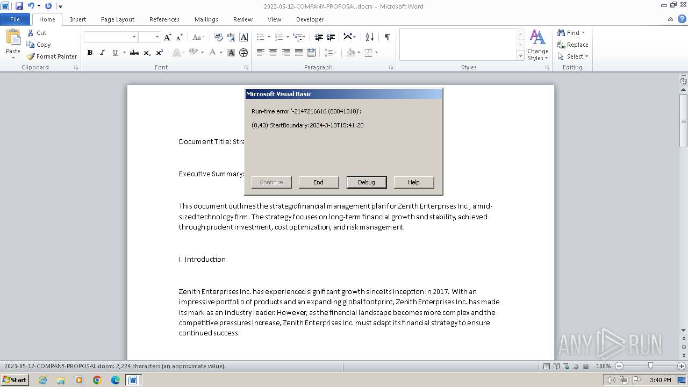Expand the Bullets list dropdown arrow

point(269,37)
